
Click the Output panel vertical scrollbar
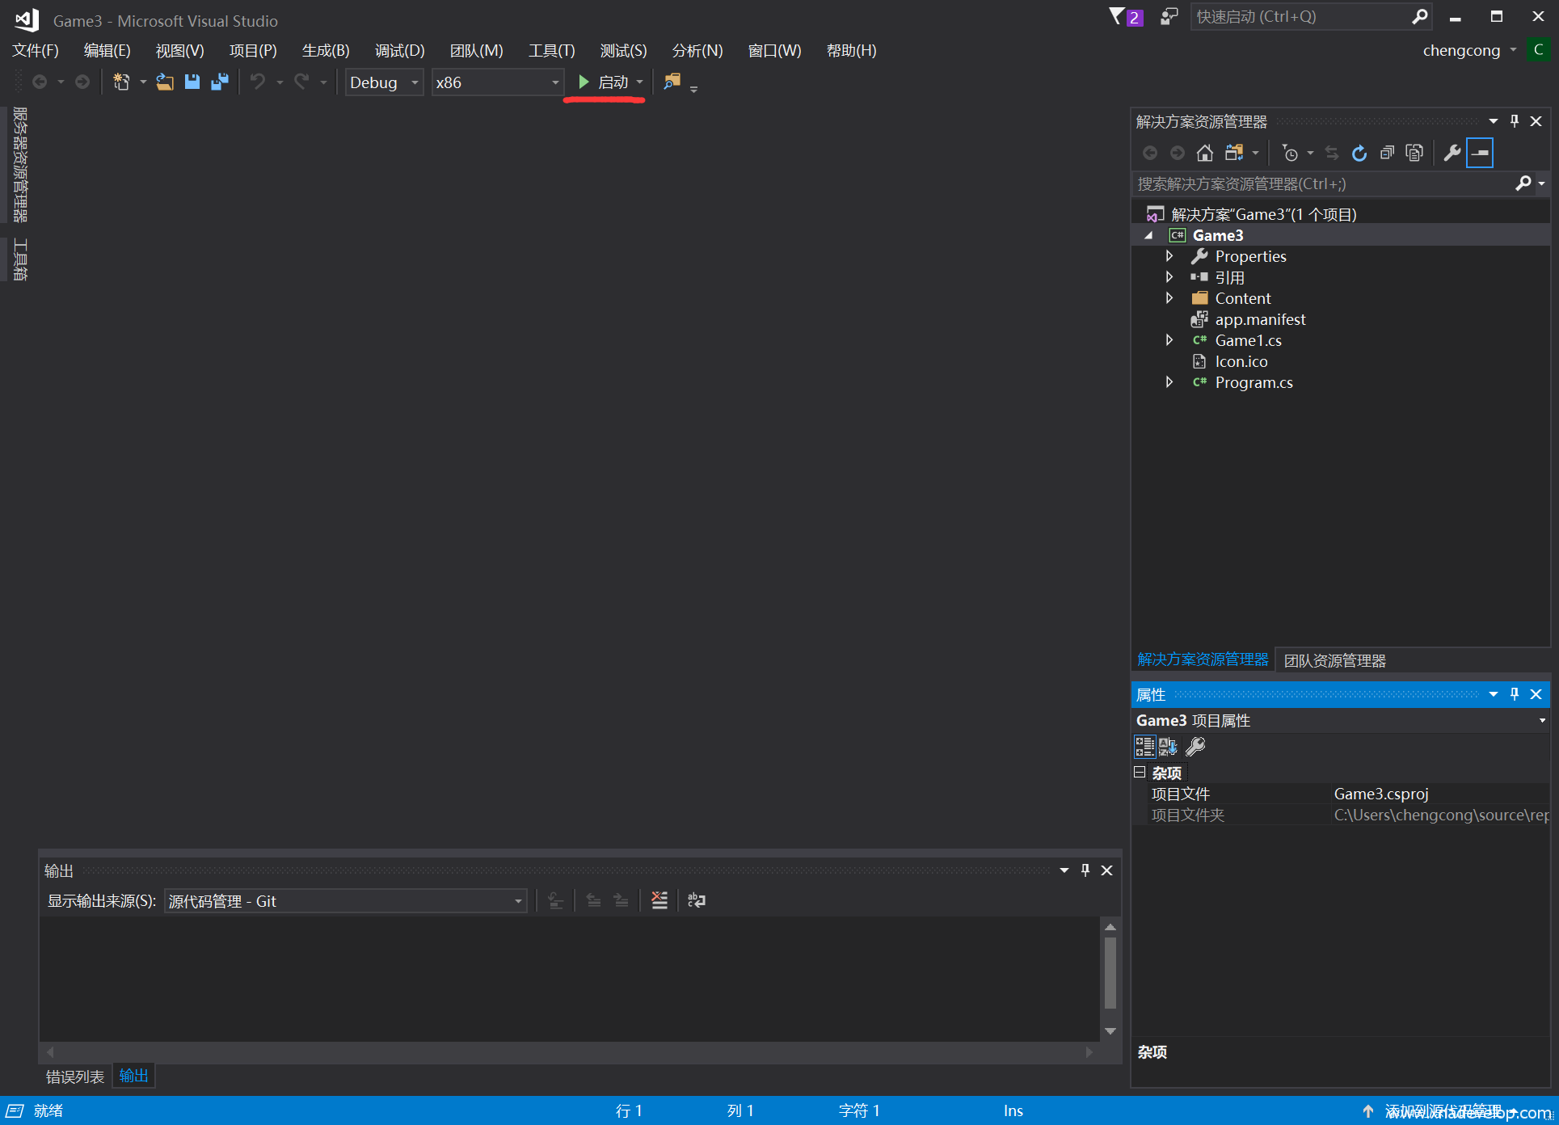tap(1110, 974)
